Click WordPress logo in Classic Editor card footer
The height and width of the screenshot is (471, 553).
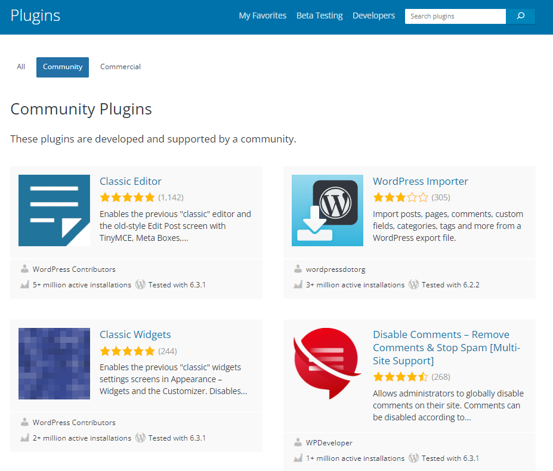[x=140, y=284]
